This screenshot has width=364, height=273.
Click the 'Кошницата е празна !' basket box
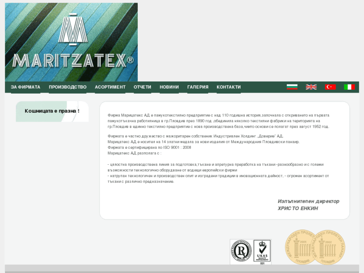pos(52,111)
